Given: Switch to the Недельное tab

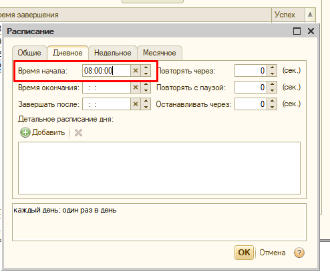Looking at the screenshot, I should click(113, 53).
